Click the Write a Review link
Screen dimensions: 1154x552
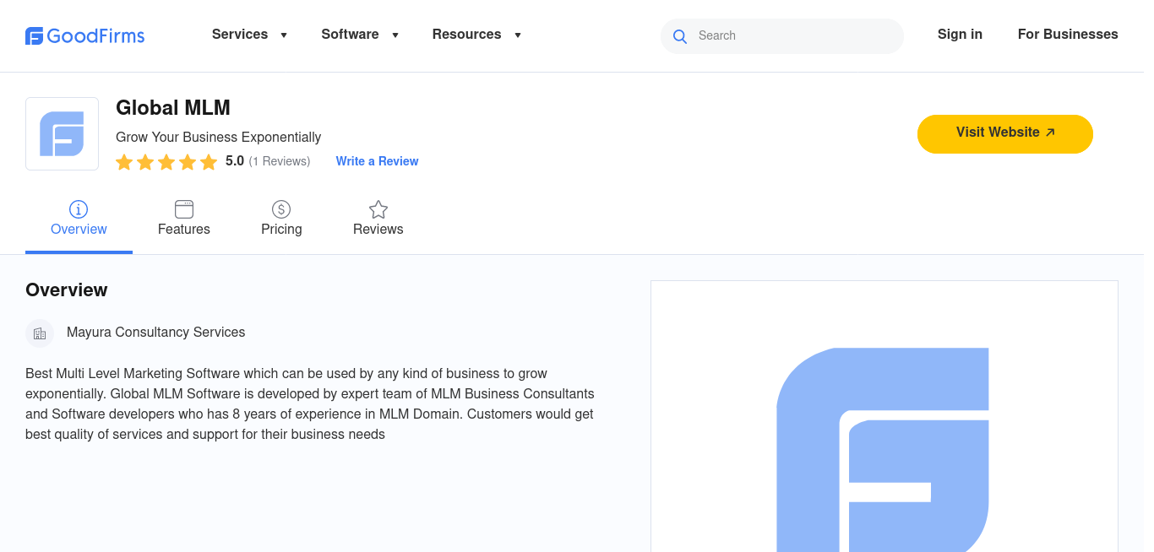377,161
